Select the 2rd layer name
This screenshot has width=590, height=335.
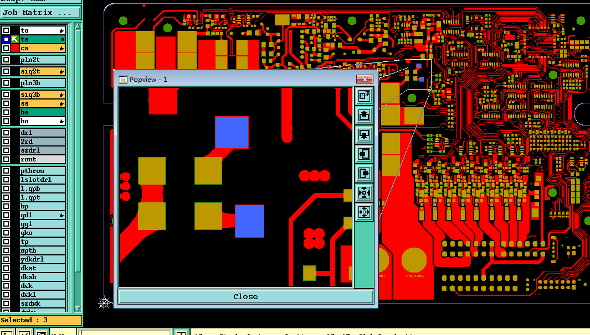(x=43, y=142)
